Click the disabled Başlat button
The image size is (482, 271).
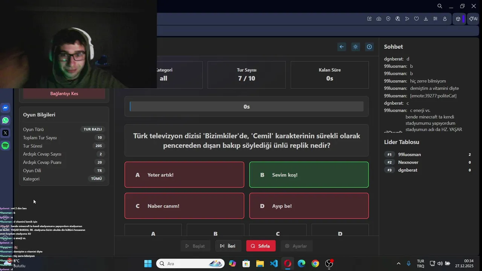195,246
